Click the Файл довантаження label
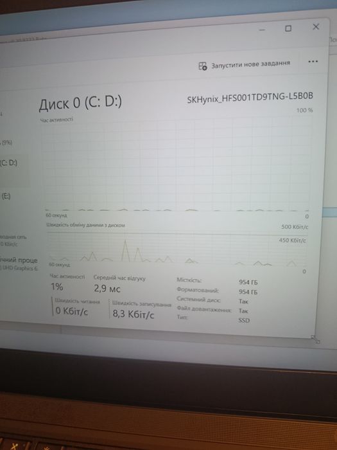Screen dimensions: 337x450 click(203, 309)
